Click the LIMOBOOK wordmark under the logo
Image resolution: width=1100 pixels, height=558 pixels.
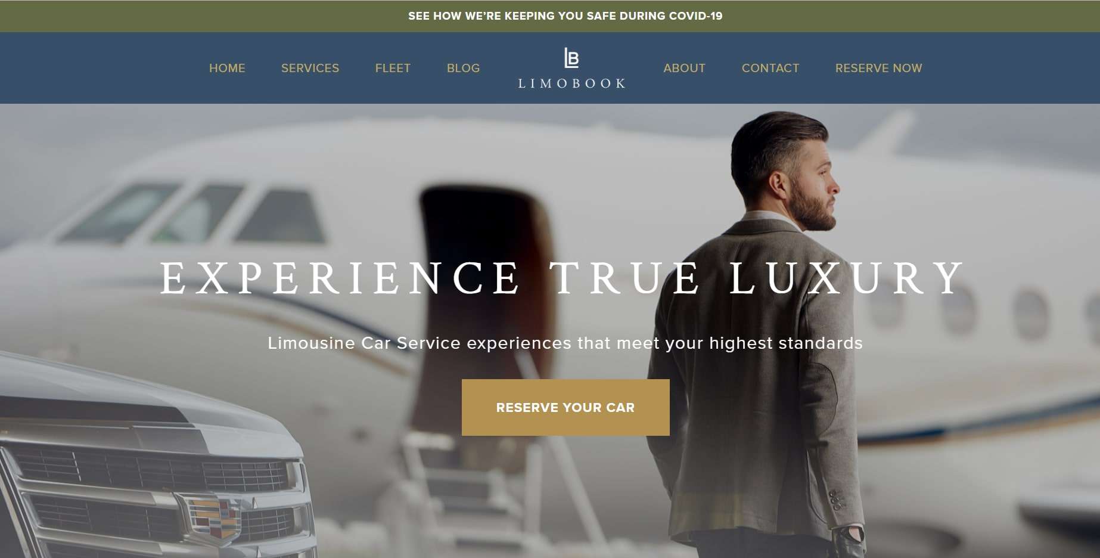571,83
